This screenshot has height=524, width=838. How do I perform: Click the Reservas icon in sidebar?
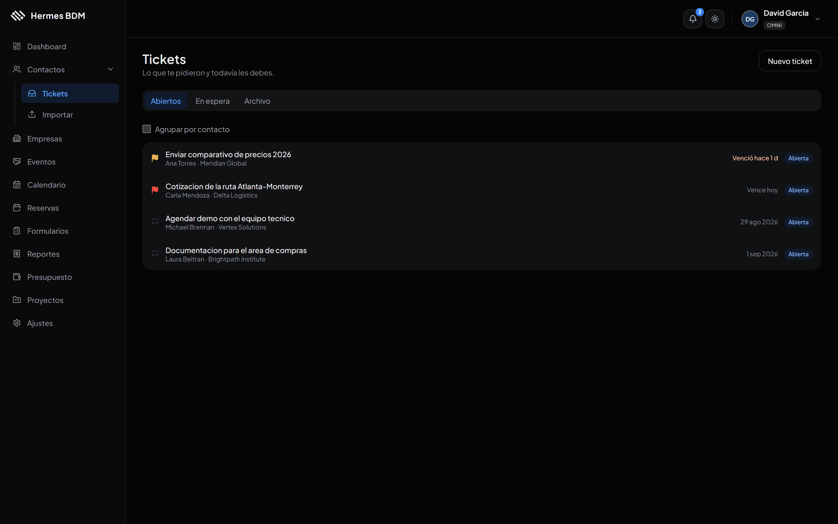click(16, 208)
